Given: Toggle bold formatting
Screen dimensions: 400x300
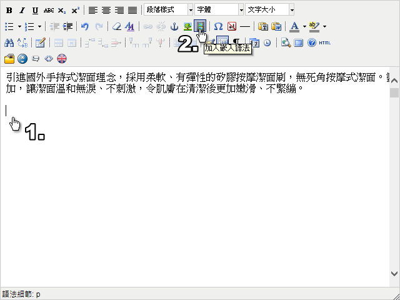Looking at the screenshot, I should (9, 10).
